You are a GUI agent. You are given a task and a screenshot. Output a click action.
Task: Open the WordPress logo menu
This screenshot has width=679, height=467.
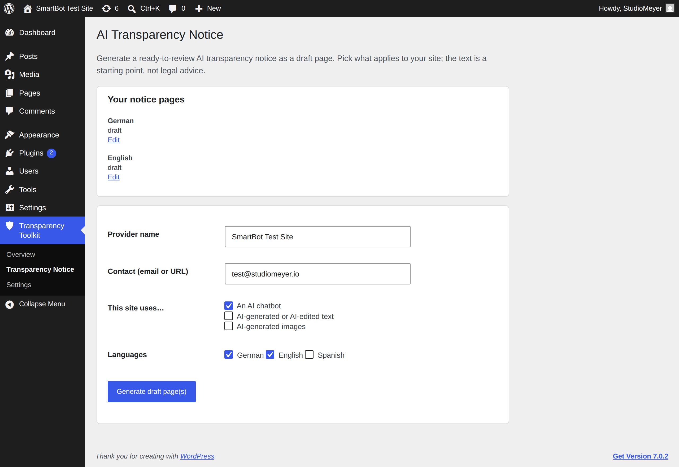9,8
